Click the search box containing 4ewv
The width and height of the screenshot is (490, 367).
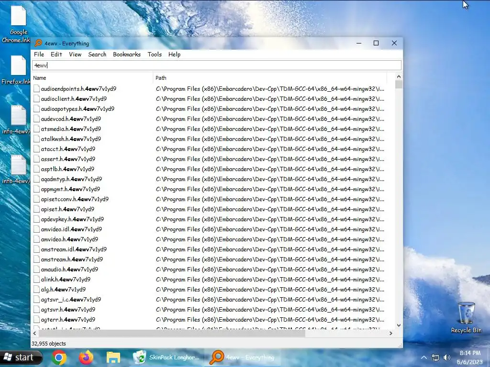pos(217,65)
